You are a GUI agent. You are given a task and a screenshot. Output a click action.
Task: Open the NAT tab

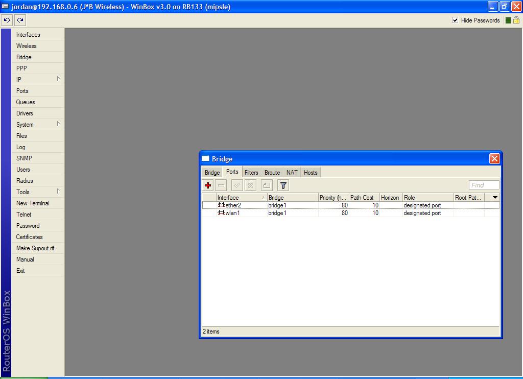(292, 173)
